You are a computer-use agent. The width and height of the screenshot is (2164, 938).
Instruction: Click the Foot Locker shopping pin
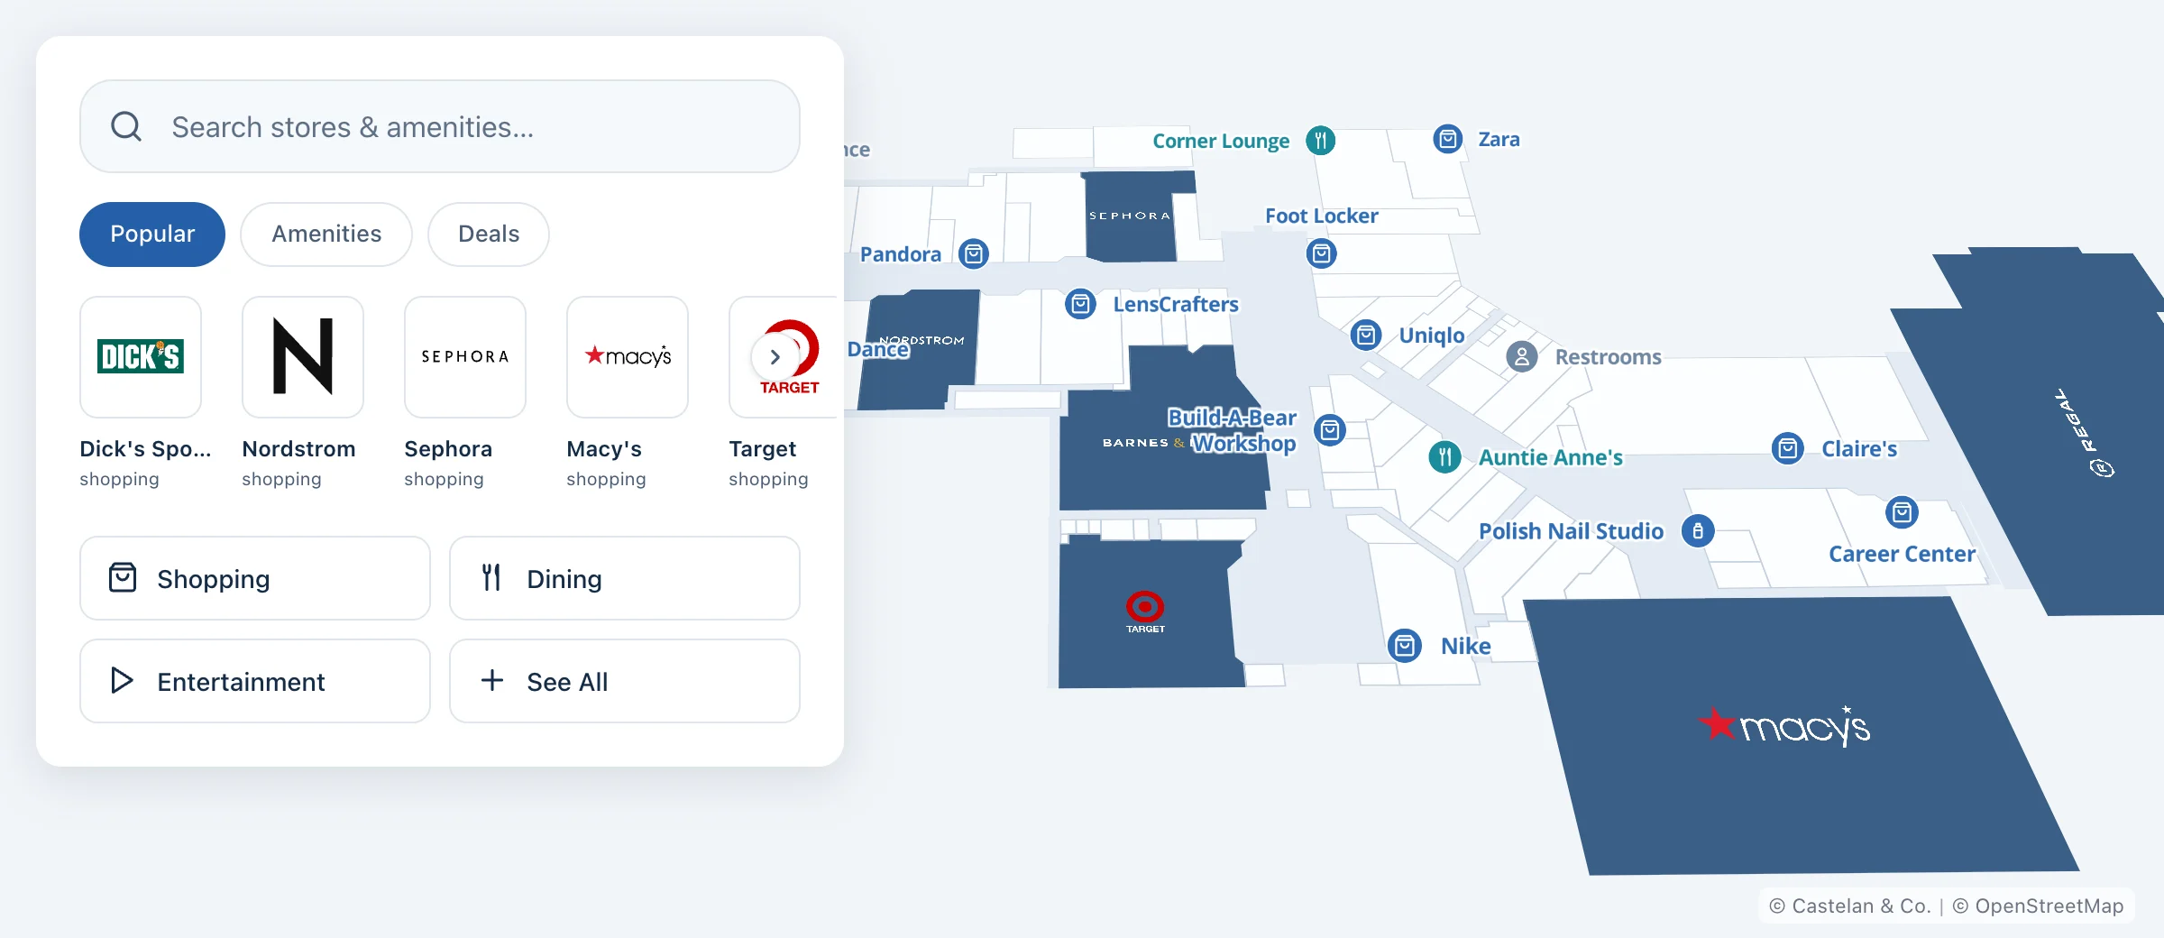(1322, 253)
